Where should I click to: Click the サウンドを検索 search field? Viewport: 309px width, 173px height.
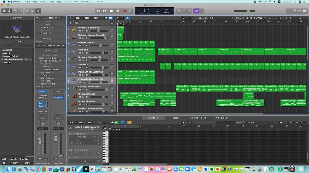(x=17, y=45)
